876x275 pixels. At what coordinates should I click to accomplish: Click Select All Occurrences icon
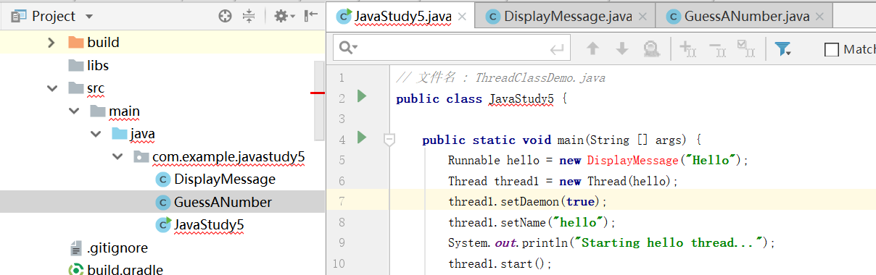(746, 48)
